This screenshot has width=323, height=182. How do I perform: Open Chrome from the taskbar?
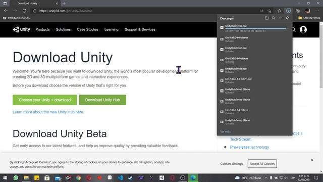point(78,177)
